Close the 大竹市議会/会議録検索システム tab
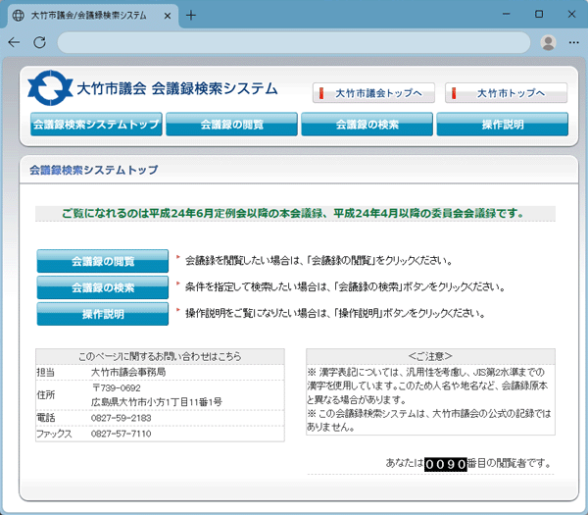588x515 pixels. point(168,16)
